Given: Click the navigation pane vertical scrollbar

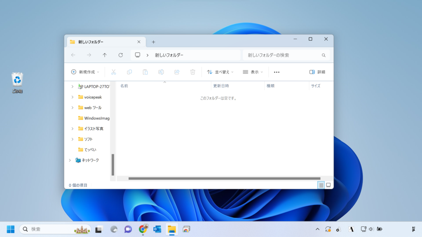Looking at the screenshot, I should pos(113,165).
